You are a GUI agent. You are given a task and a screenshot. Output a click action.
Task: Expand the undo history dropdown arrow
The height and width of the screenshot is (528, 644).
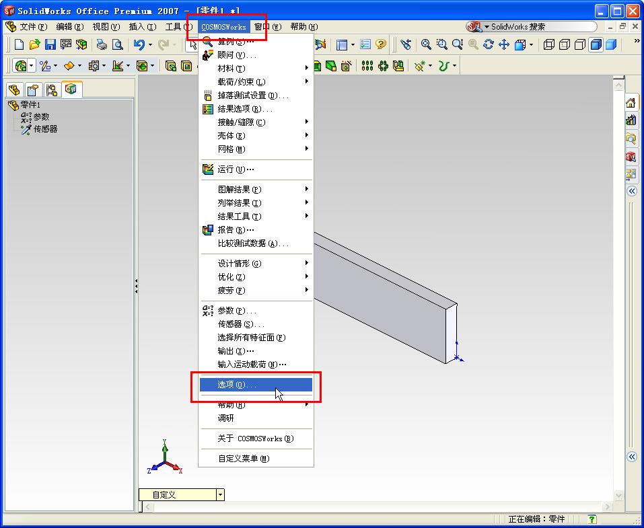click(150, 44)
